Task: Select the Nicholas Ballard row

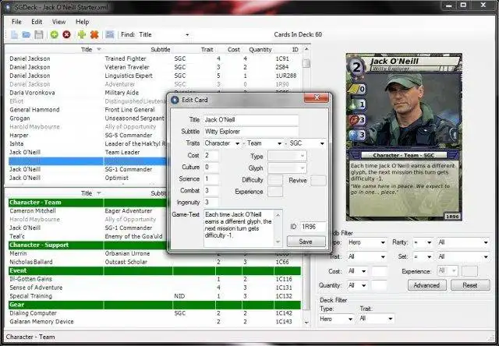Action: pyautogui.click(x=154, y=262)
